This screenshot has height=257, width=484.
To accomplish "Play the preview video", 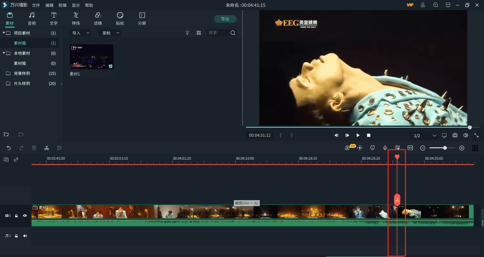I will pyautogui.click(x=358, y=135).
